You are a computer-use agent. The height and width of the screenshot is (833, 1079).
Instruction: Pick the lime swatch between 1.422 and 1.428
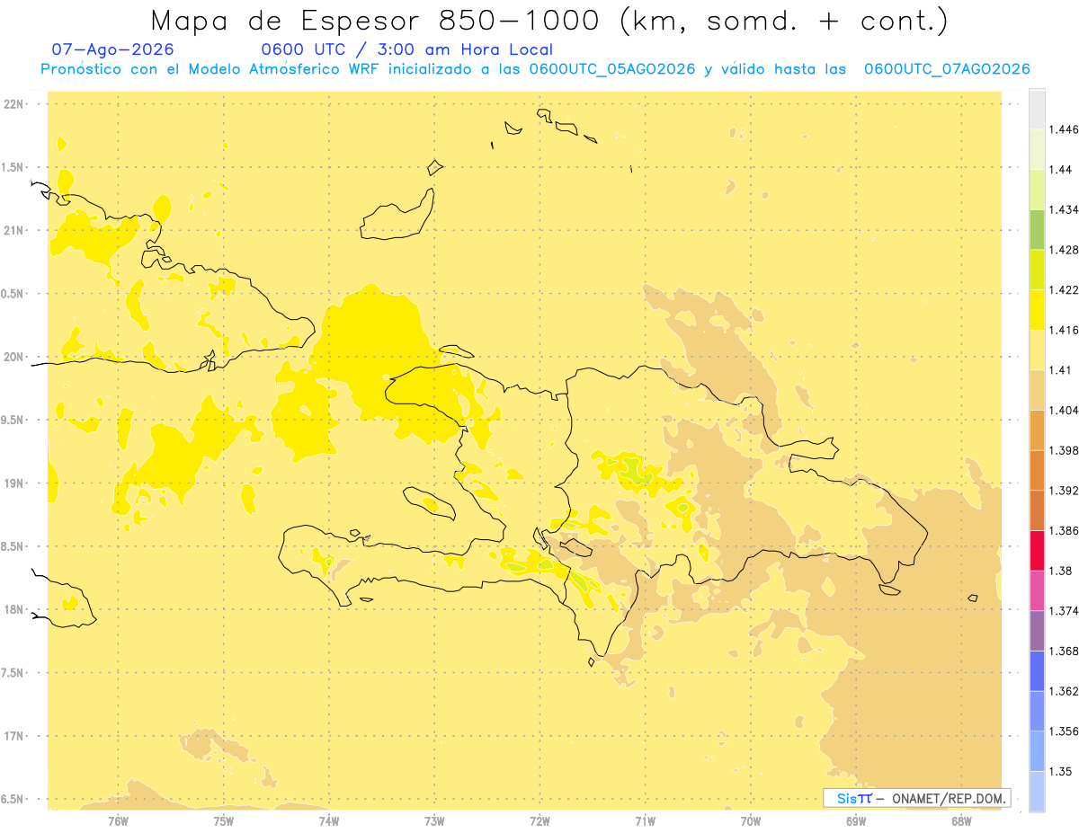pyautogui.click(x=1037, y=270)
